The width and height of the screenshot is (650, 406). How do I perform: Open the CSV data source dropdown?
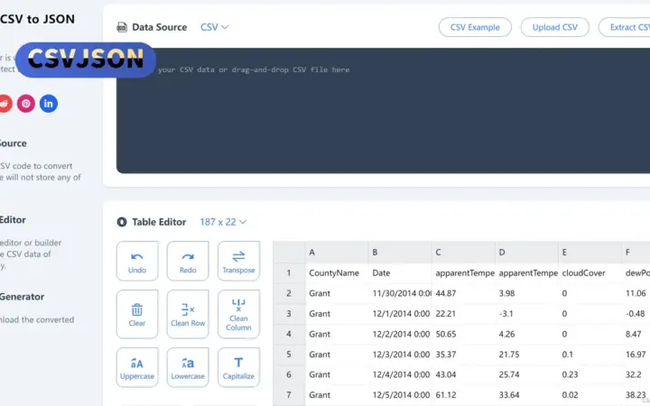[x=214, y=27]
